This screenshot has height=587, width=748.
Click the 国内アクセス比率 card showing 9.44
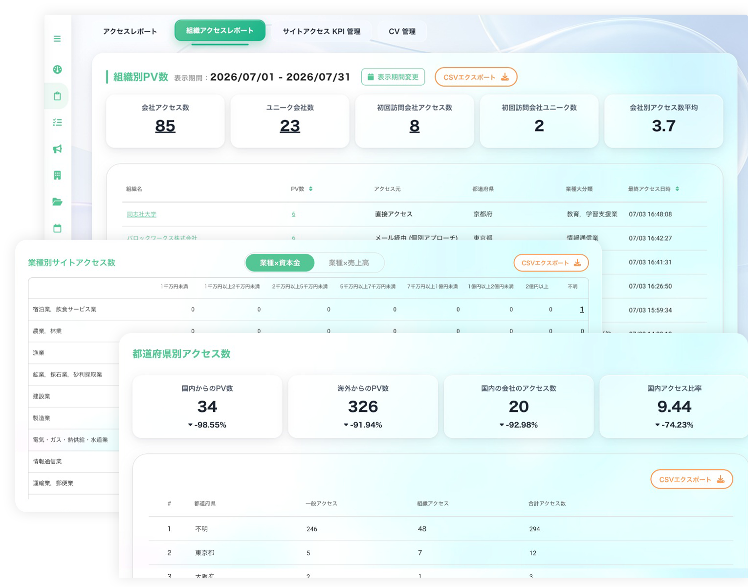(674, 406)
